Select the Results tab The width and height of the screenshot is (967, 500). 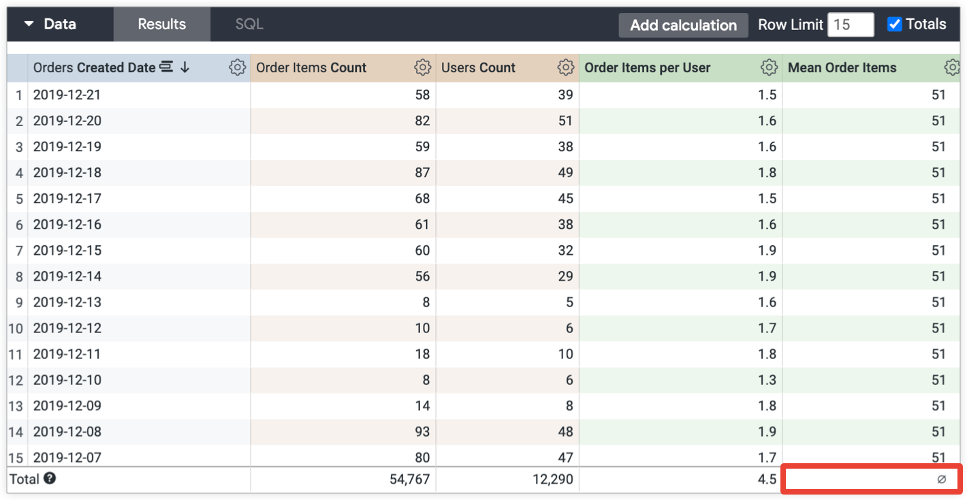(x=161, y=23)
